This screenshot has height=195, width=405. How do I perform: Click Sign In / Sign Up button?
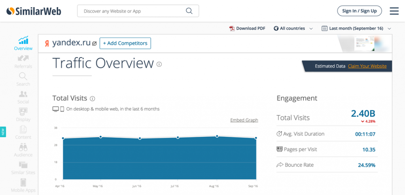tap(359, 11)
